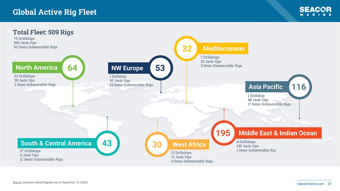Image resolution: width=340 pixels, height=191 pixels.
Task: Select the North America label
Action: pos(37,68)
